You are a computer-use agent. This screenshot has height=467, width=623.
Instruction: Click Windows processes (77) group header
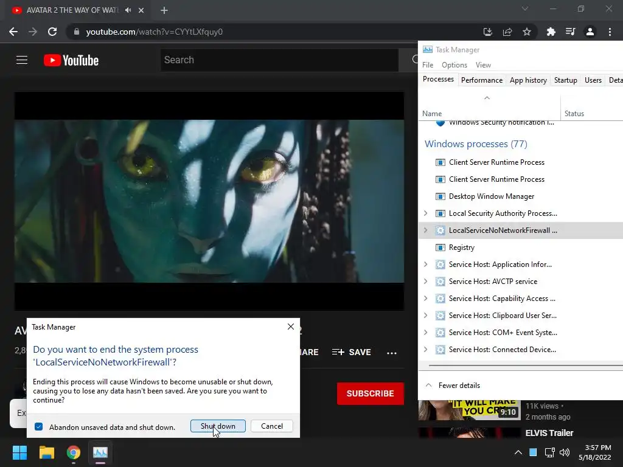point(476,144)
